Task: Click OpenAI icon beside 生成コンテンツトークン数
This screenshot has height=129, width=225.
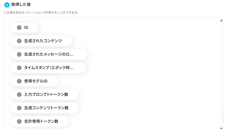Action: (19, 108)
